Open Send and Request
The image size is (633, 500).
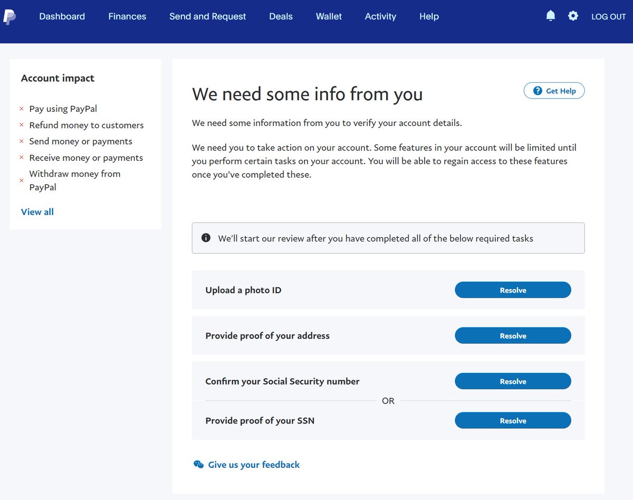point(207,16)
